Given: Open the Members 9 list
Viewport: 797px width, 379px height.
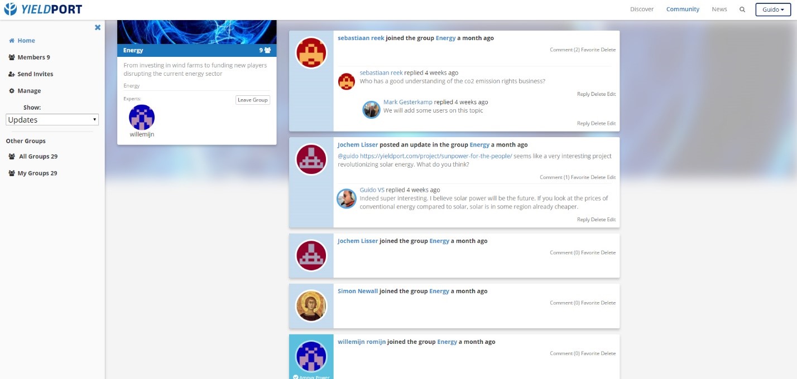Looking at the screenshot, I should pyautogui.click(x=33, y=57).
